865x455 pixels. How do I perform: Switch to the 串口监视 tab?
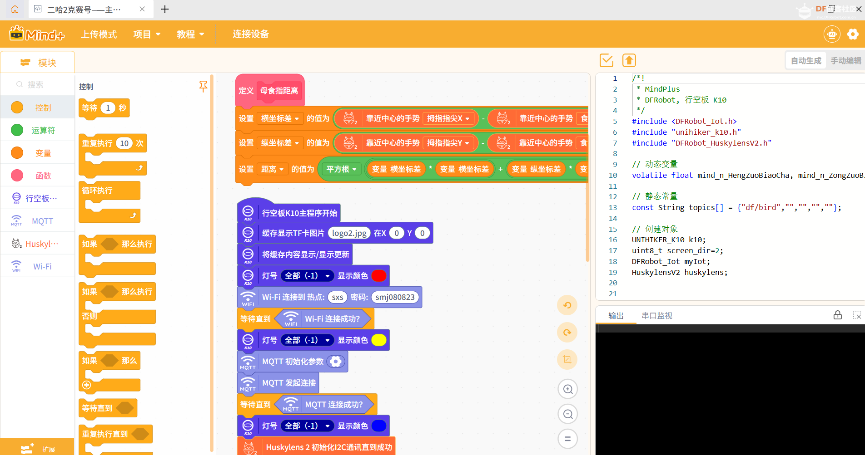coord(657,315)
